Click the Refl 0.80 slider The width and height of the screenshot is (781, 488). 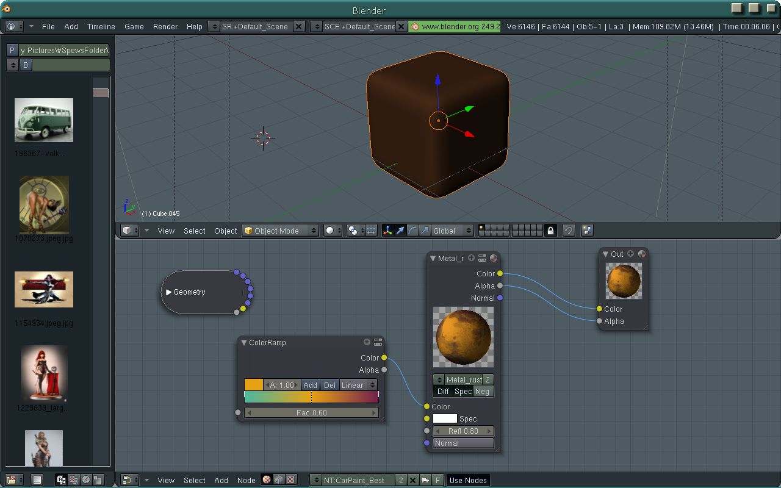(463, 431)
